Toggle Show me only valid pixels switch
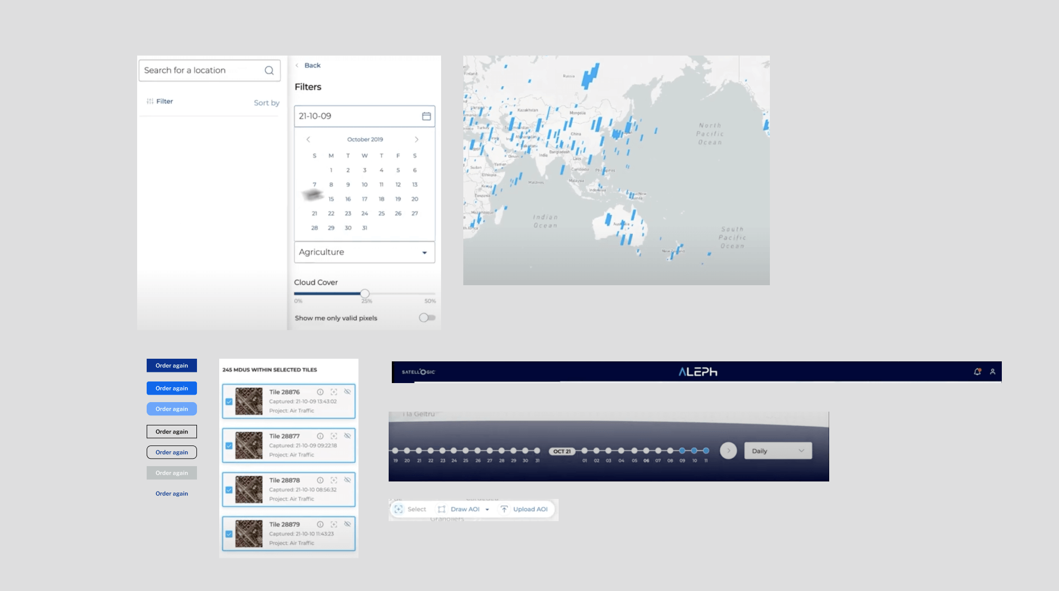1059x591 pixels. click(427, 317)
